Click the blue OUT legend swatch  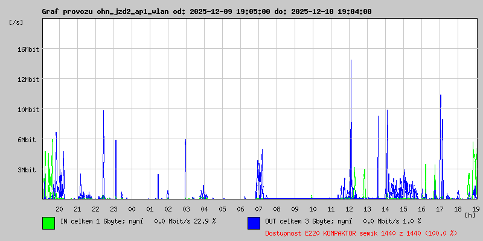254,223
